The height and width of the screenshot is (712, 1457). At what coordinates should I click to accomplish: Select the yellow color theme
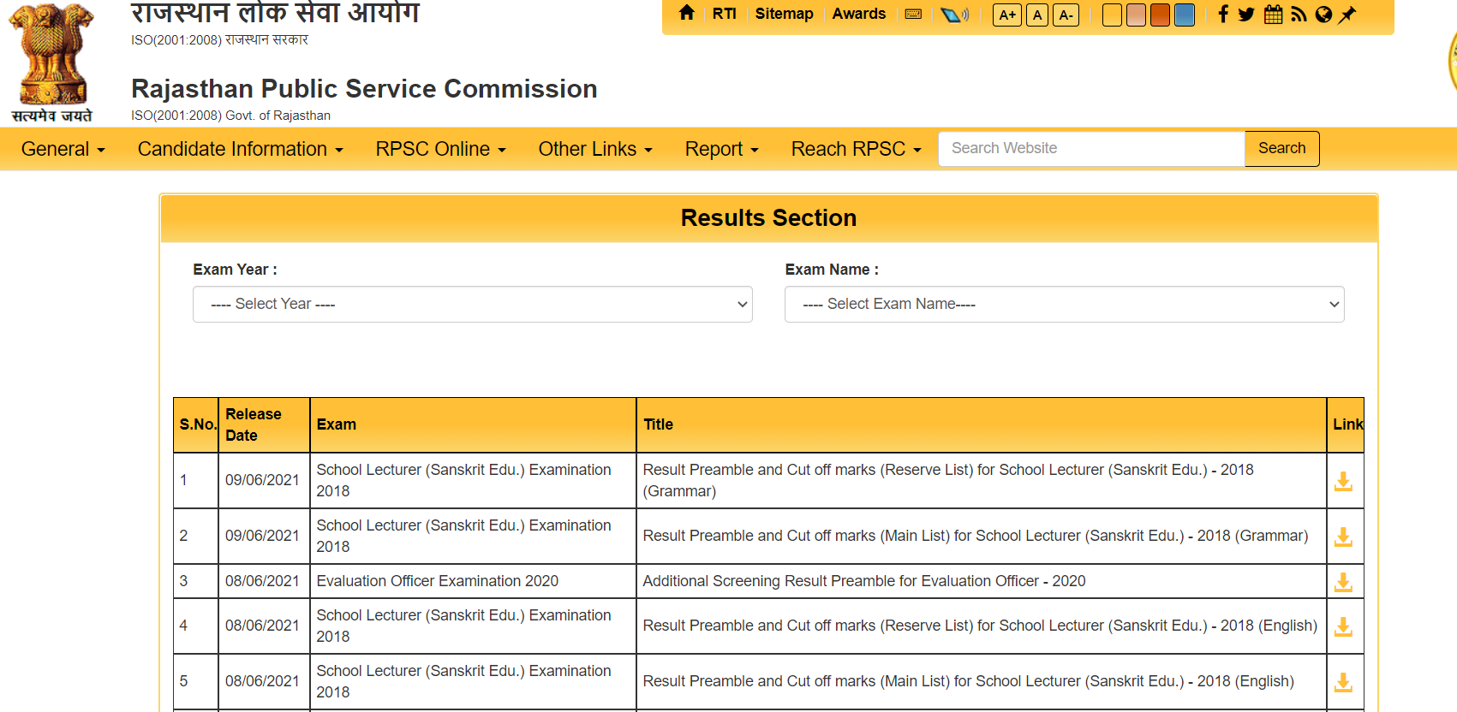point(1112,15)
